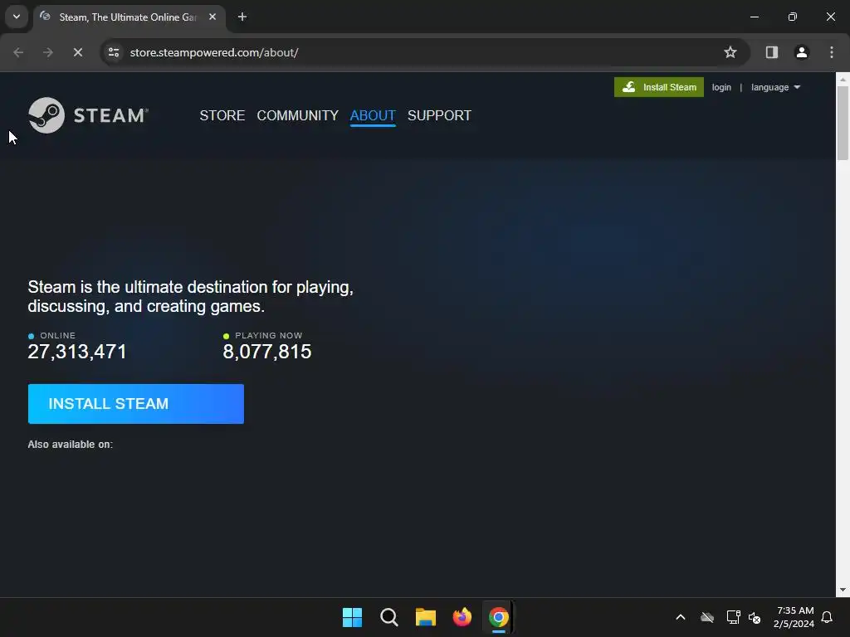Screen dimensions: 850x637
Task: Restore down the Chrome window
Action: coord(793,17)
